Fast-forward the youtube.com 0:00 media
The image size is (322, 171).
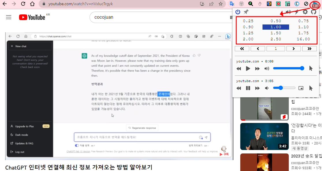[x=257, y=69]
